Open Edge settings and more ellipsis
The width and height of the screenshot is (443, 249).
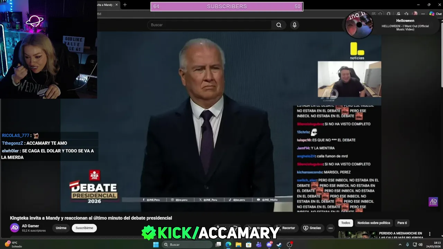tap(423, 14)
